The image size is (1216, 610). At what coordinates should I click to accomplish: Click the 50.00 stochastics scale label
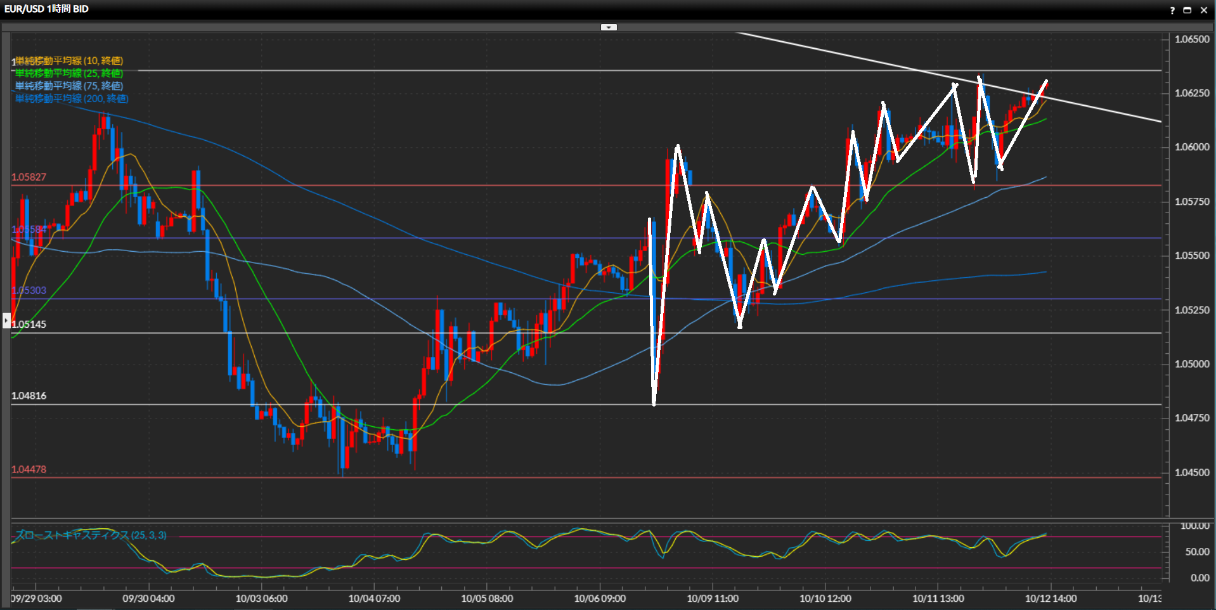[1197, 552]
